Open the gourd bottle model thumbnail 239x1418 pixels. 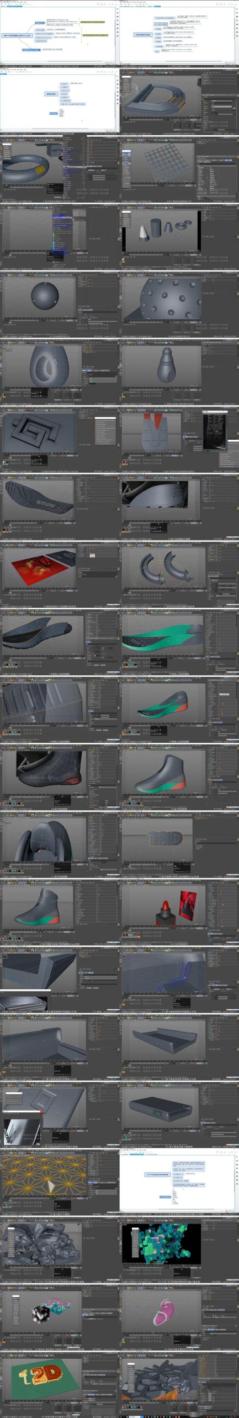(x=179, y=372)
